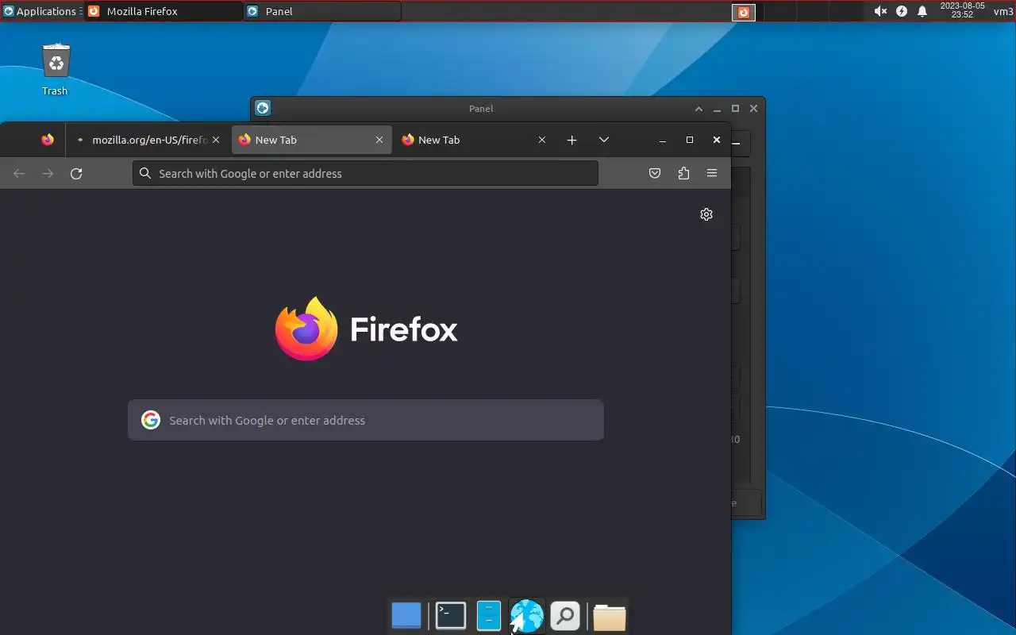The height and width of the screenshot is (635, 1016).
Task: Launch the Web Browser dock icon
Action: (527, 616)
